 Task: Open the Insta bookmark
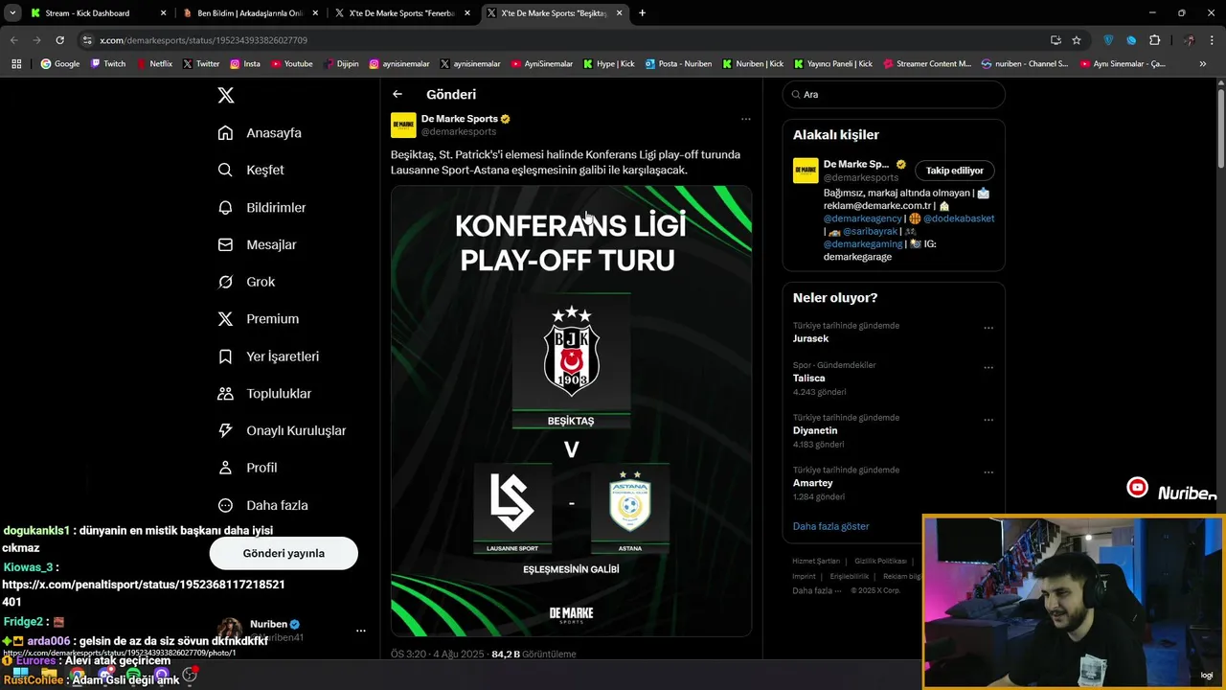tap(245, 64)
